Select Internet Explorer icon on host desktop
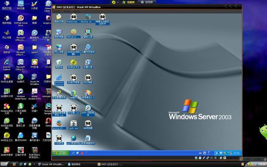 7,65
